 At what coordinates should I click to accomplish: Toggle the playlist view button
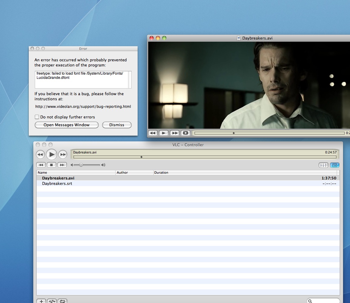335,165
